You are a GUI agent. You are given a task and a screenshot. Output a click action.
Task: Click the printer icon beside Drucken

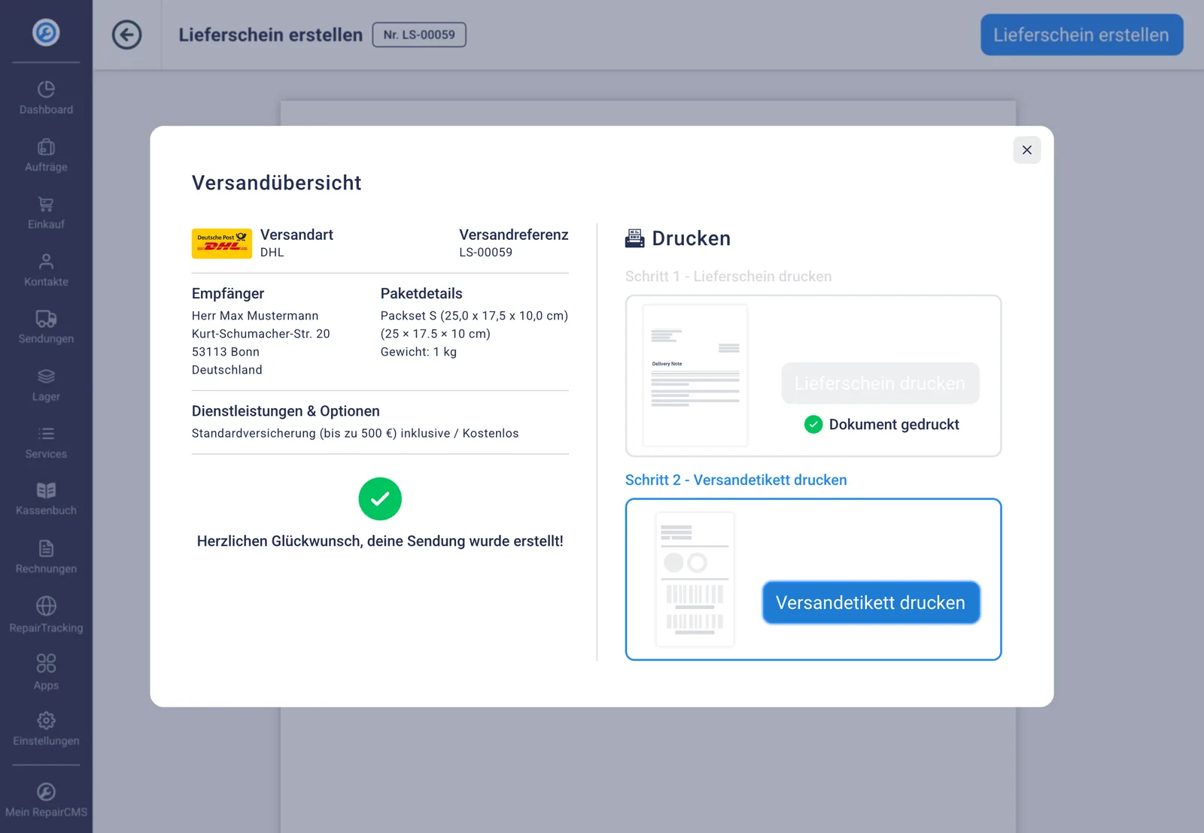pyautogui.click(x=634, y=238)
